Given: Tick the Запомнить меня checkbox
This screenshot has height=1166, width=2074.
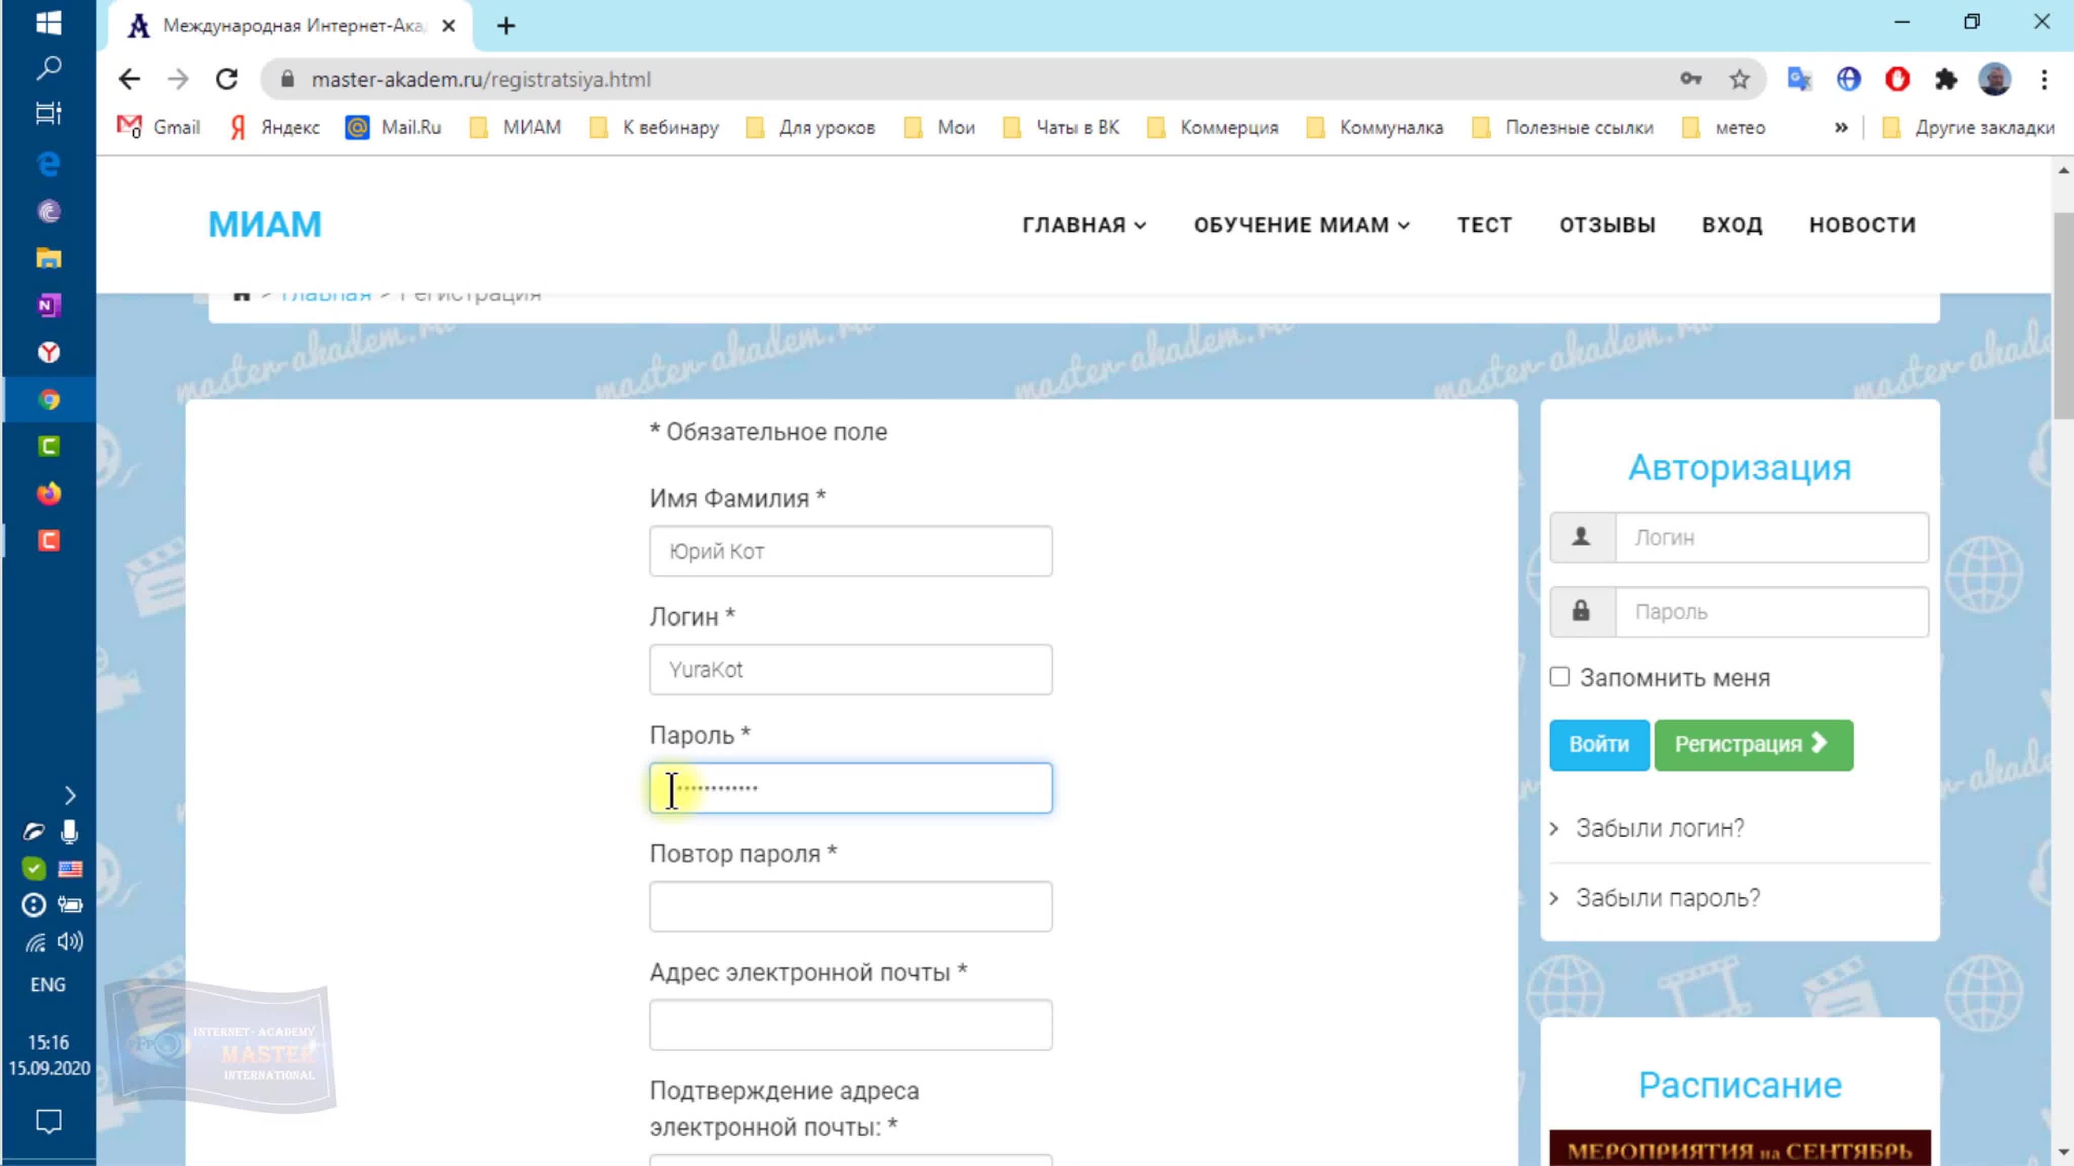Looking at the screenshot, I should click(x=1560, y=677).
